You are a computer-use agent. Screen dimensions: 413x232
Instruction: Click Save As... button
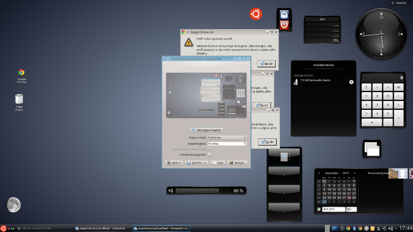point(237,163)
